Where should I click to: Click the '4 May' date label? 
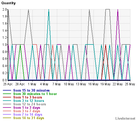pyautogui.click(x=44, y=84)
